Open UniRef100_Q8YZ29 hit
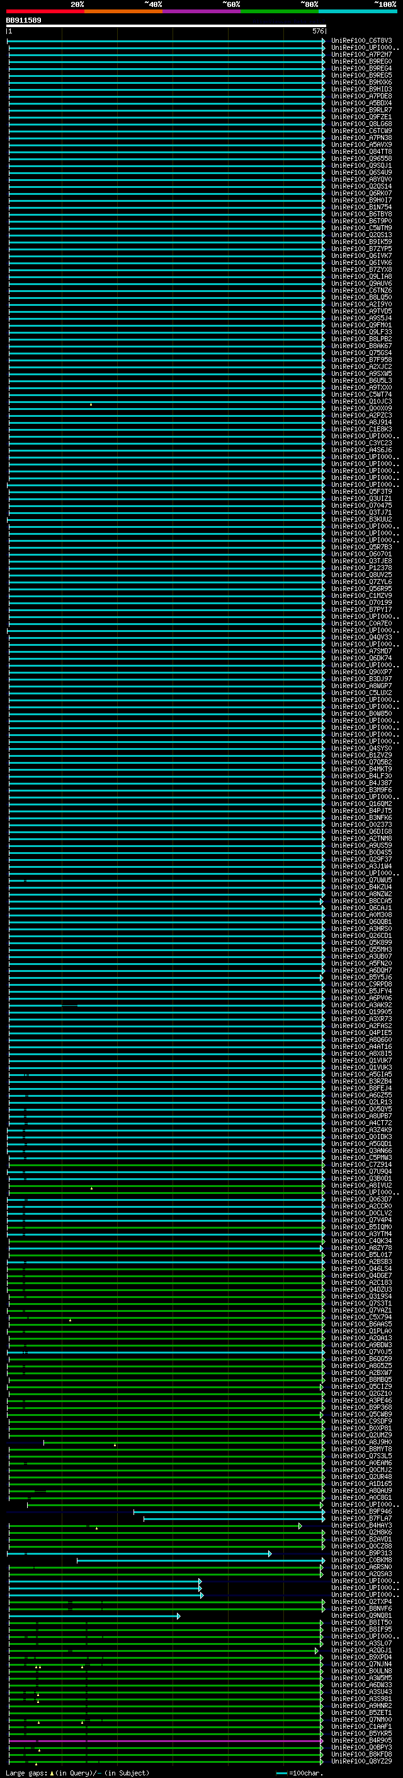Viewport: 403px width, 1778px height. 361,1762
